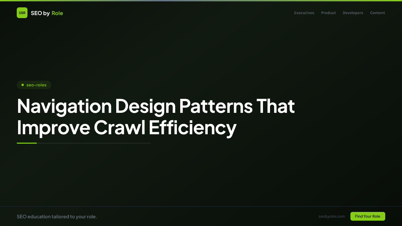Navigate to the Developers section

[x=353, y=13]
